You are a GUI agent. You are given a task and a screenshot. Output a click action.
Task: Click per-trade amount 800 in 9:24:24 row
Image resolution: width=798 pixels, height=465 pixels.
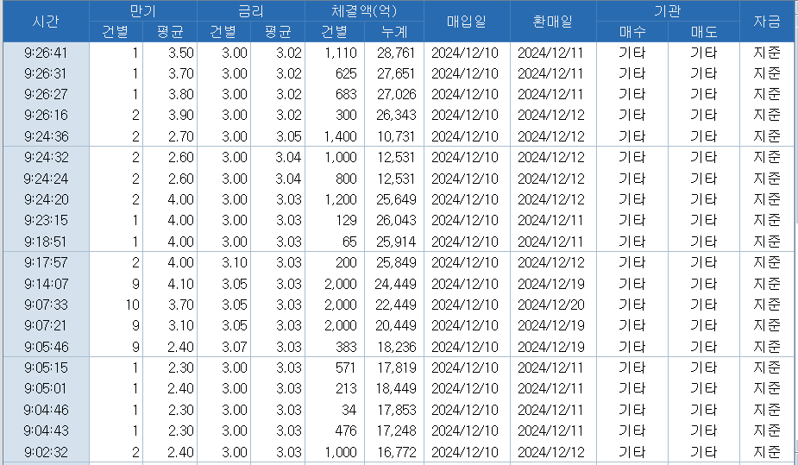pos(346,179)
